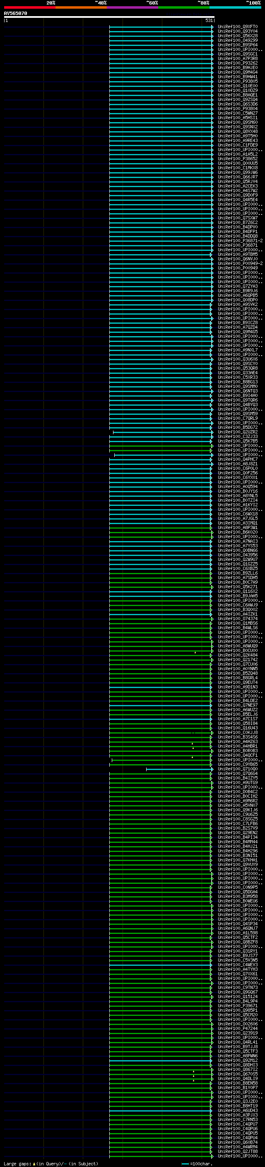Select hit label UniRef100_D0B4C2
The width and height of the screenshot is (265, 1167).
[238, 792]
